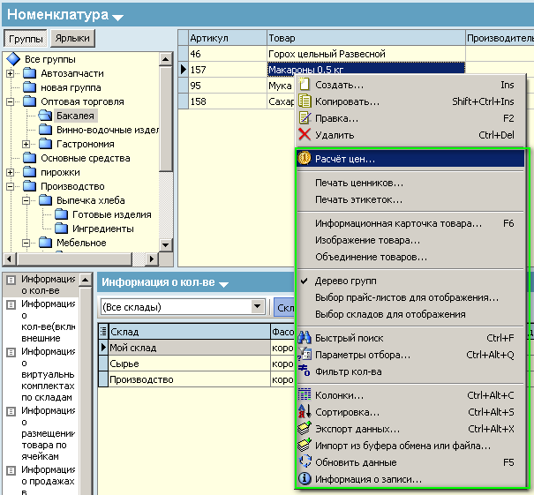
Task: Click the Колонки grid icon
Action: pos(305,395)
